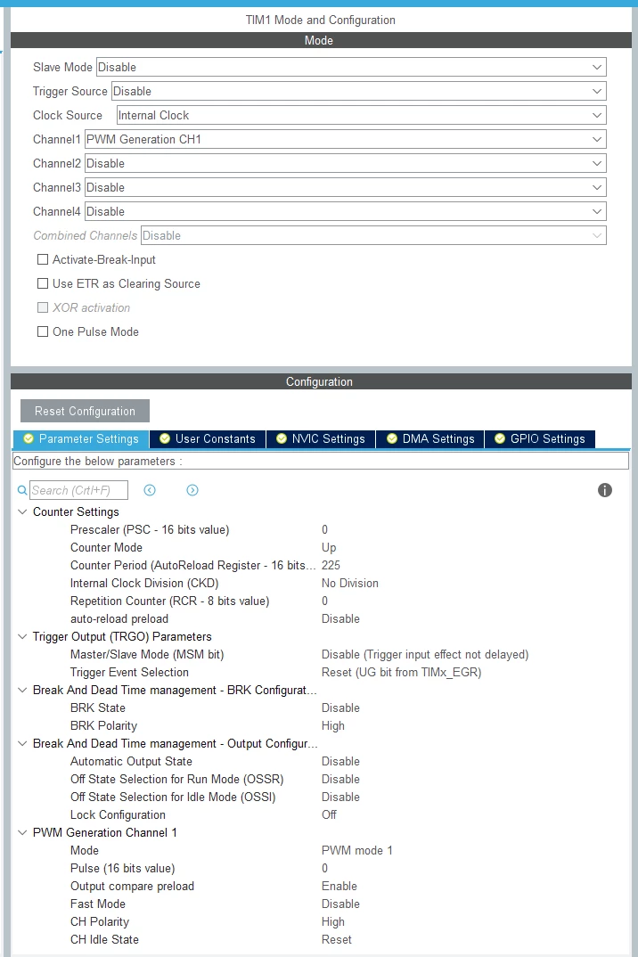638x957 pixels.
Task: Select Repetition Counter value 0
Action: (x=325, y=601)
